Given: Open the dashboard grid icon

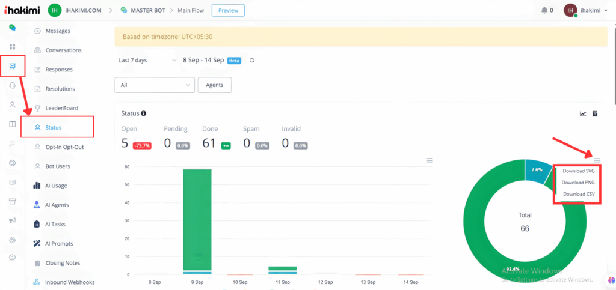Looking at the screenshot, I should point(12,47).
